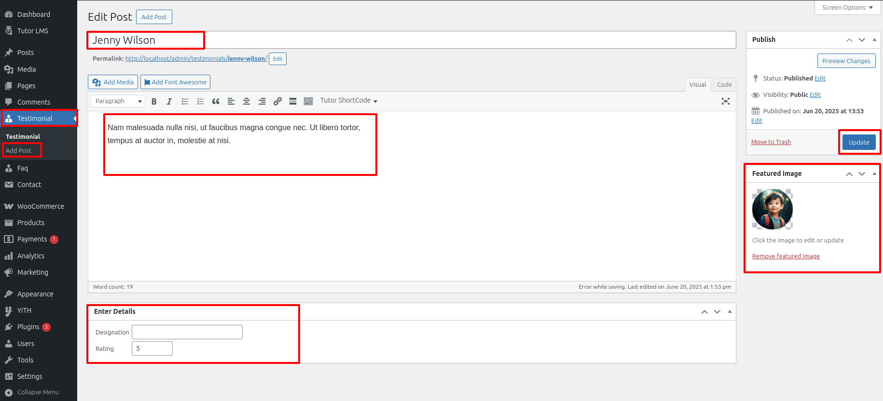
Task: Toggle bold formatting in the editor toolbar
Action: 154,101
